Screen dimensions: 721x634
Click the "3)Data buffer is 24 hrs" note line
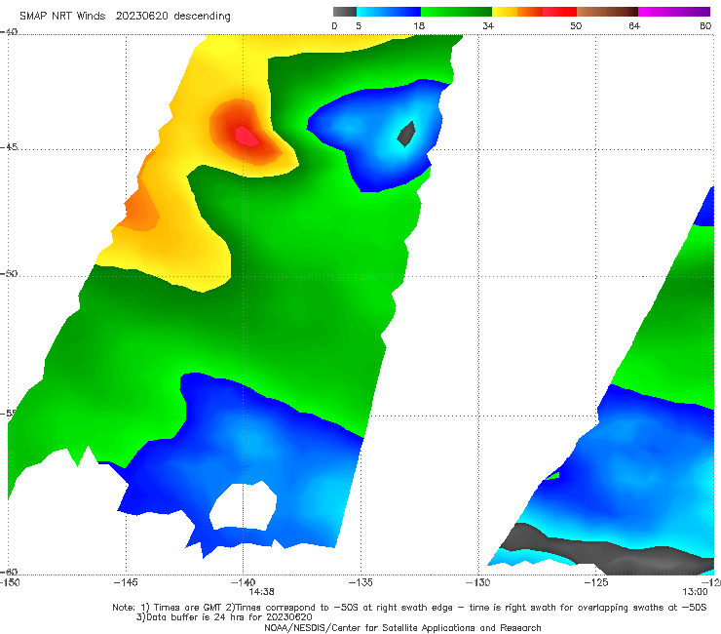pos(224,617)
